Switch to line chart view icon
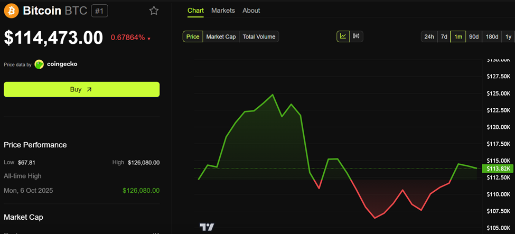 [x=343, y=36]
